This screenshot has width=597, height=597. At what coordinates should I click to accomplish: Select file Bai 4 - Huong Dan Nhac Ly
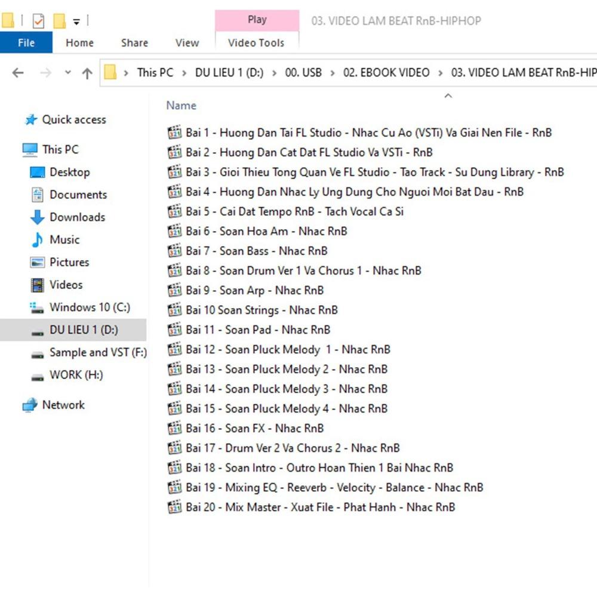pos(355,192)
